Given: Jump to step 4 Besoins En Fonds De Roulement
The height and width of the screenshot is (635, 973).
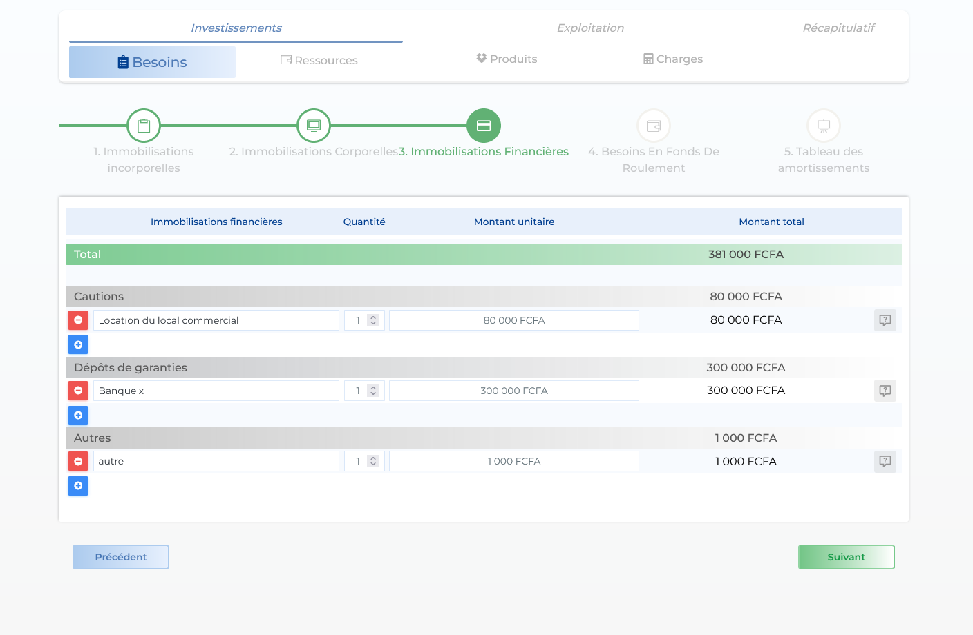Looking at the screenshot, I should point(654,126).
